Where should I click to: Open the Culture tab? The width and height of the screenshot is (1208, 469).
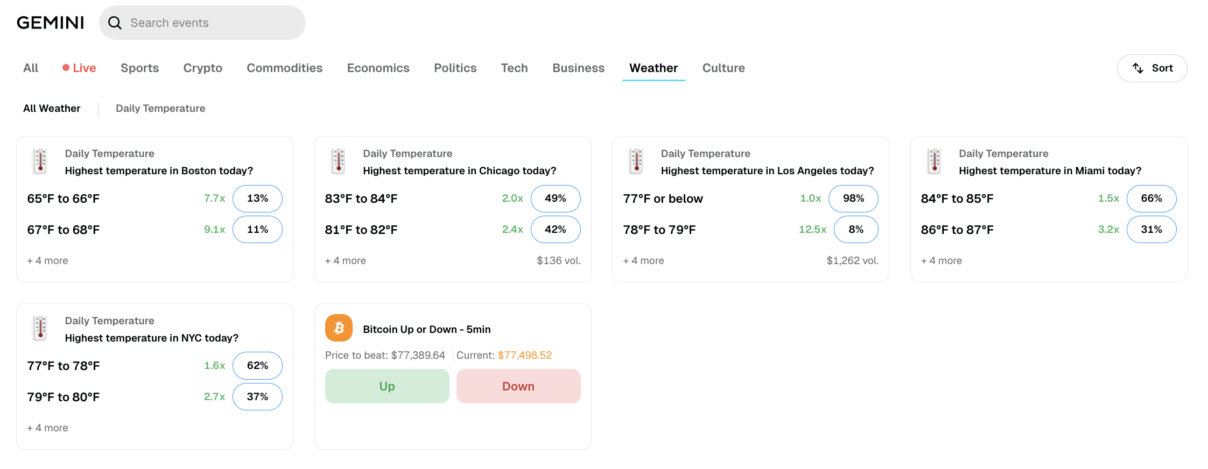click(x=724, y=68)
